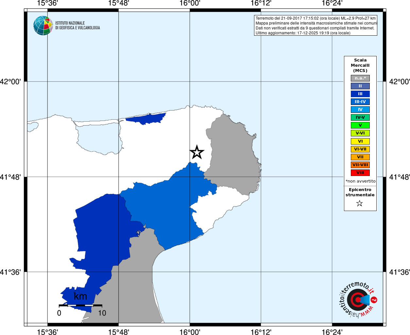Select the orange VII legend swatch
410x335 pixels.
click(x=360, y=157)
